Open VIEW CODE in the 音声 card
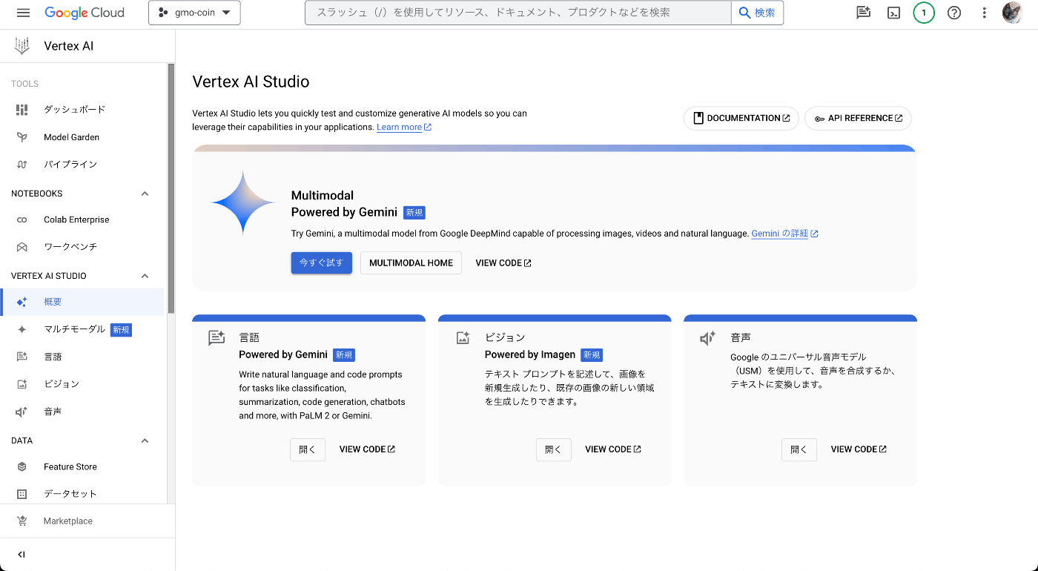 coord(859,449)
